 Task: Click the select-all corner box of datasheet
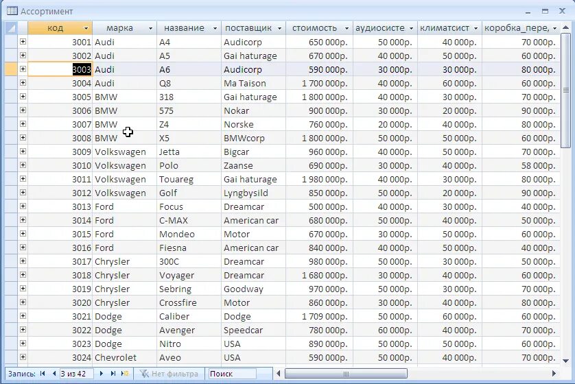coord(11,28)
